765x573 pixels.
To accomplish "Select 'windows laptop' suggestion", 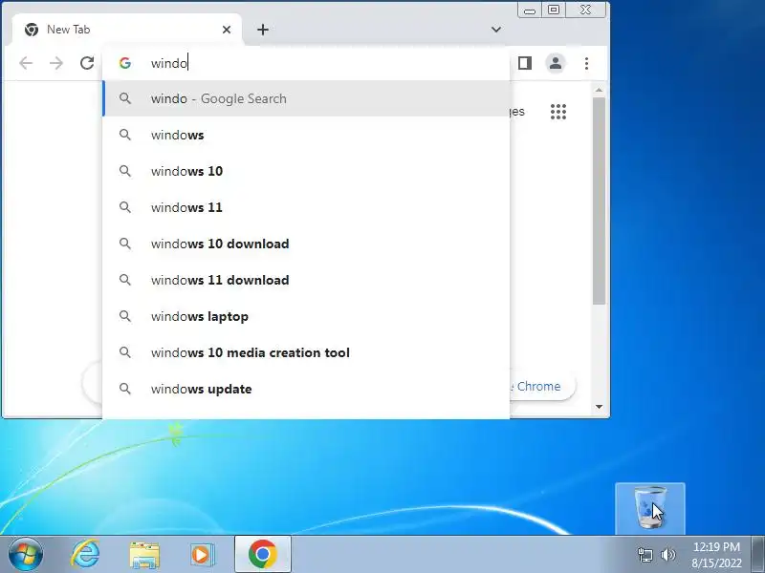I will click(306, 316).
